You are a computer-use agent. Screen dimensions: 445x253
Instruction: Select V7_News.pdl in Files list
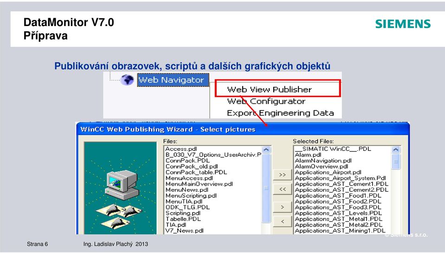(185, 231)
